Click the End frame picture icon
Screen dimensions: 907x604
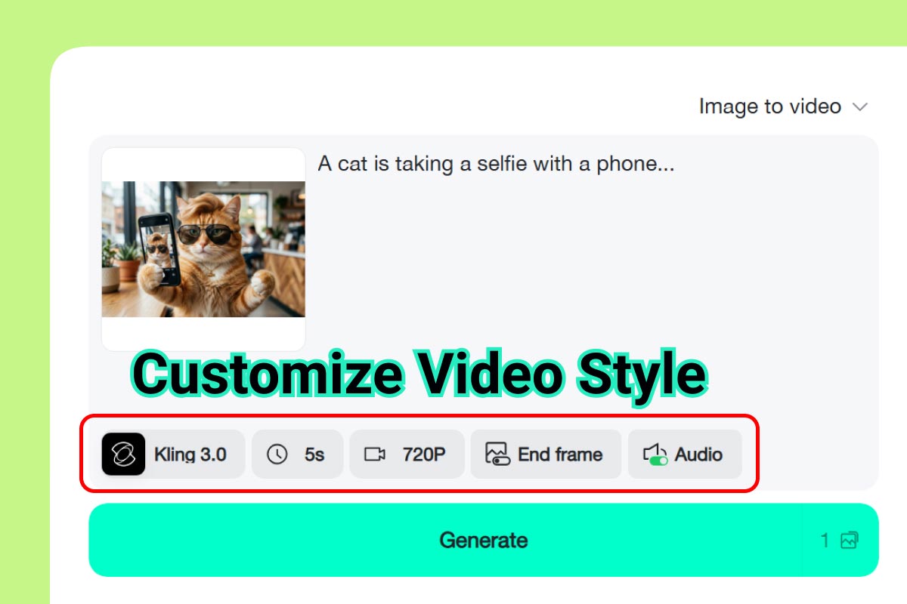[x=497, y=453]
